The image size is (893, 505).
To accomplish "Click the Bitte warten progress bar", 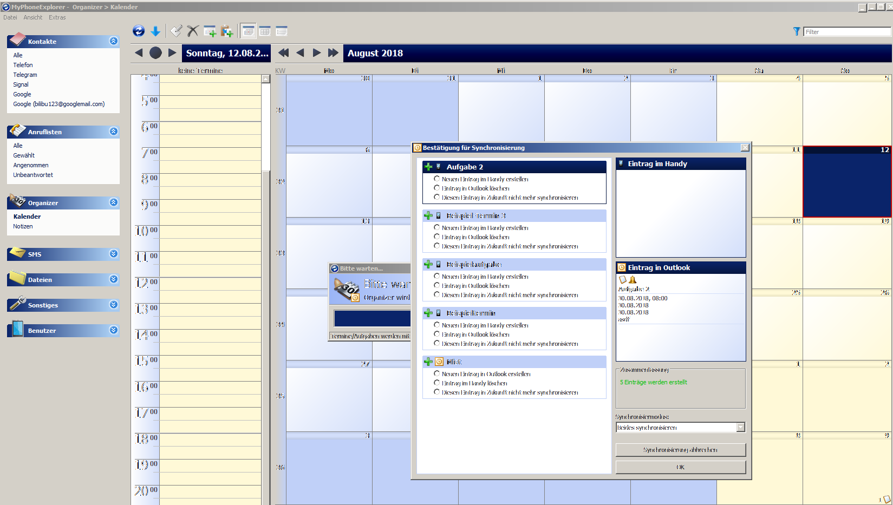I will coord(372,319).
